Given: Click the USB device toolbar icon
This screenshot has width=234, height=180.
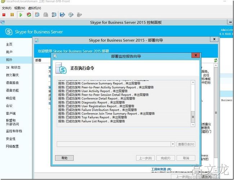Looking at the screenshot, I should point(79,15).
